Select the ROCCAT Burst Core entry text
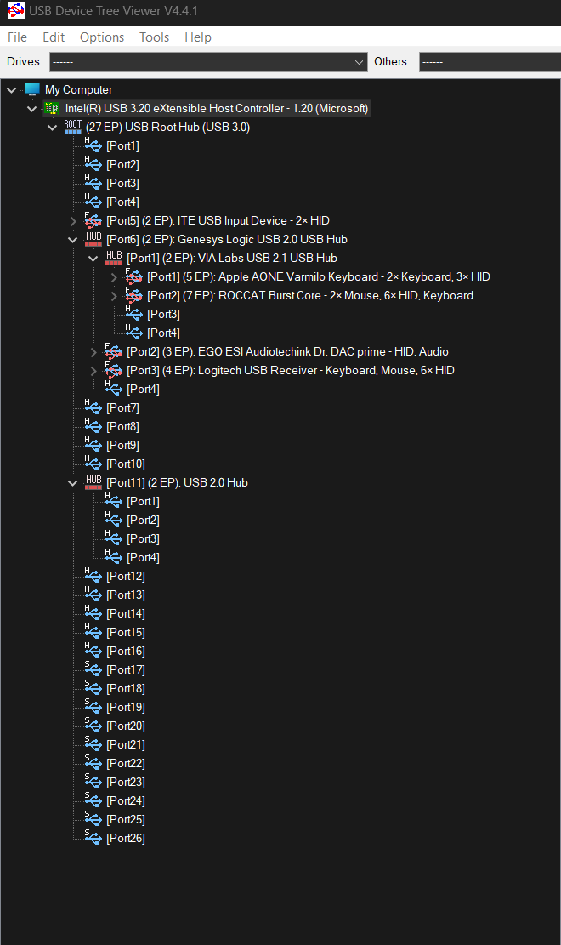 tap(310, 296)
